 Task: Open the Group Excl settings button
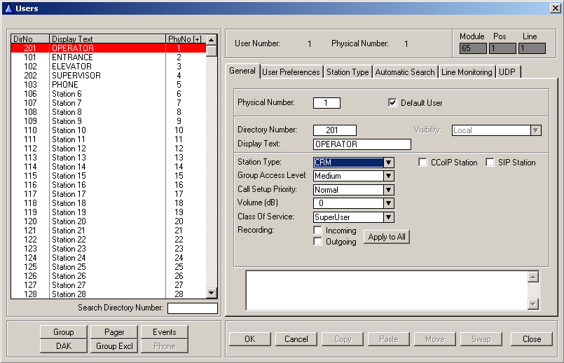point(115,346)
